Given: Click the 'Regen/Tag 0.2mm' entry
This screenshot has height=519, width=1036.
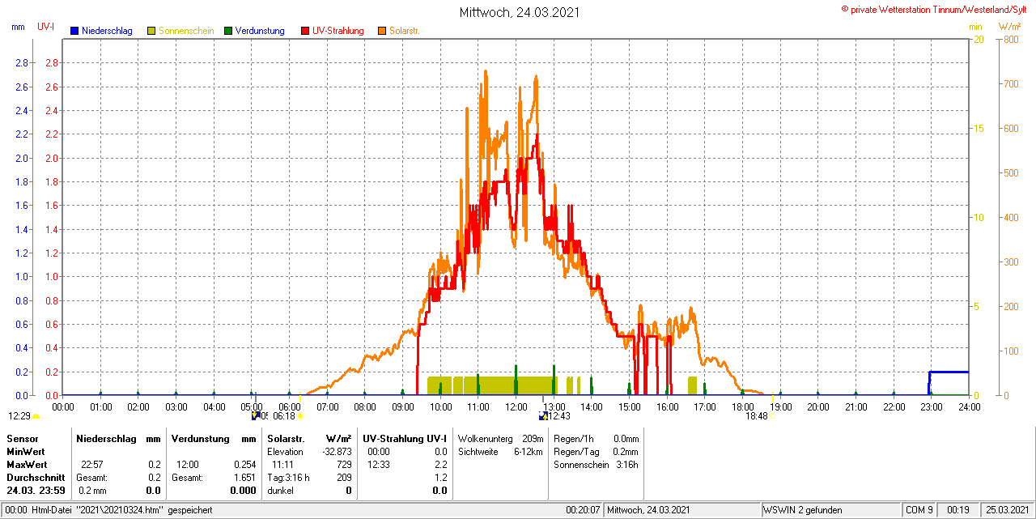Looking at the screenshot, I should [597, 452].
